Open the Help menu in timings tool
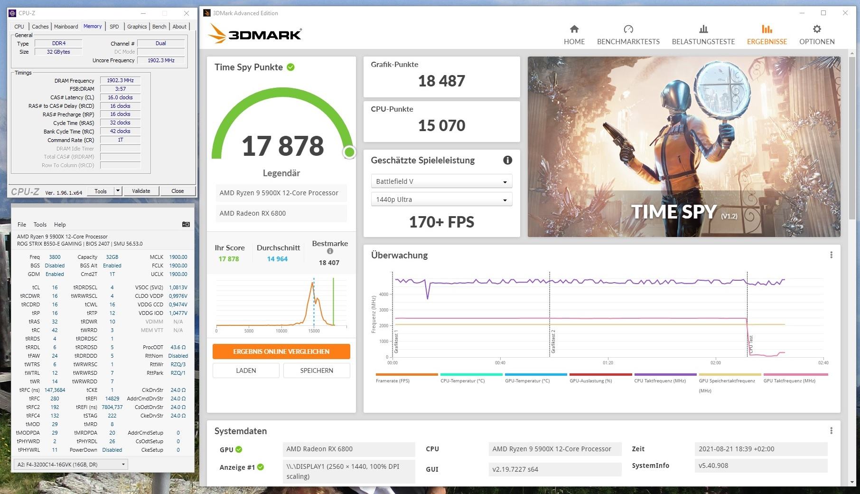 coord(60,225)
